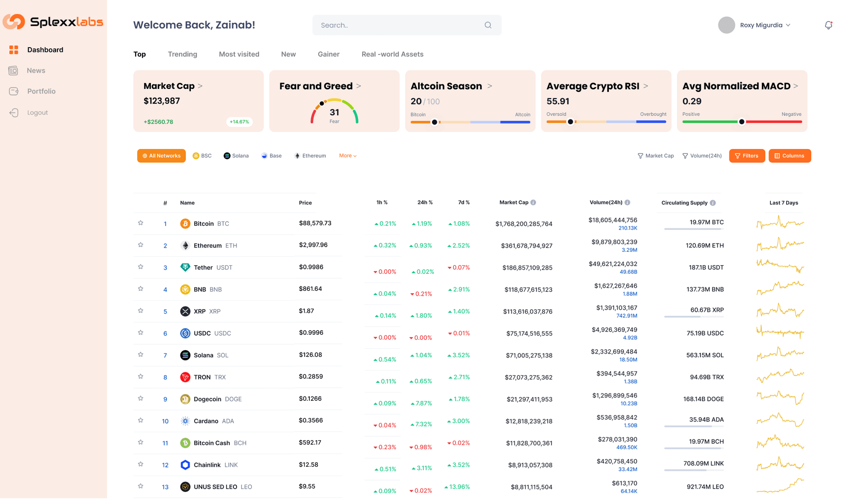Image resolution: width=862 pixels, height=499 pixels.
Task: Click Market Cap column info icon
Action: click(533, 203)
